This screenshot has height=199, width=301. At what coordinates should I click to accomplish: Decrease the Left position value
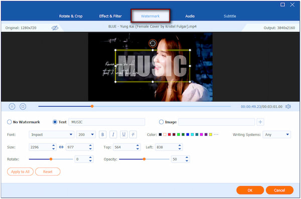(x=180, y=148)
